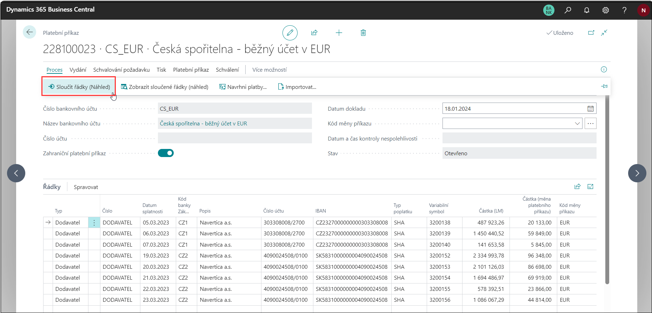Pin the action bar

[x=604, y=86]
